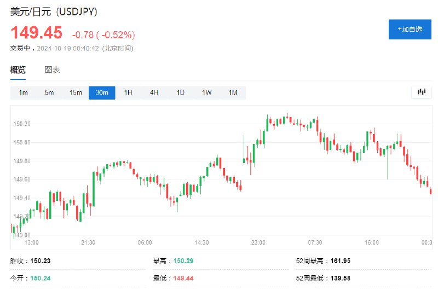
Task: Click the 16:00 time axis label
Action: point(372,242)
